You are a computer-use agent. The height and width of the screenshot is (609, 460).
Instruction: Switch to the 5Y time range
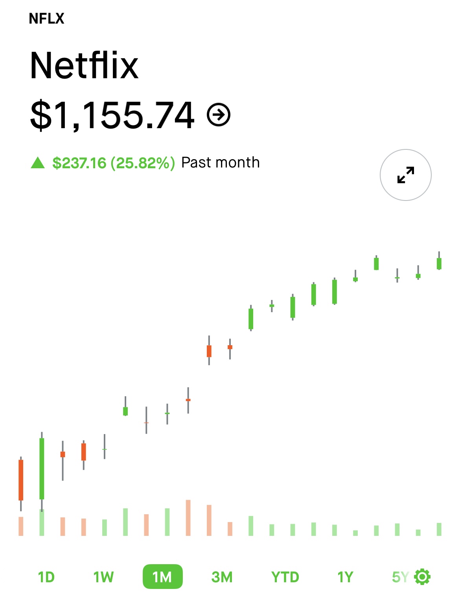click(400, 577)
